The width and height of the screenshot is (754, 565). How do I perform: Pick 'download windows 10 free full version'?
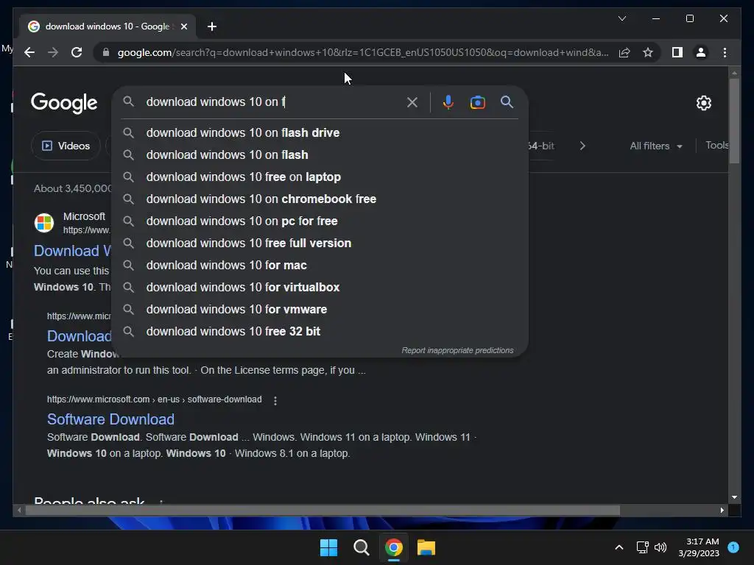[320, 243]
